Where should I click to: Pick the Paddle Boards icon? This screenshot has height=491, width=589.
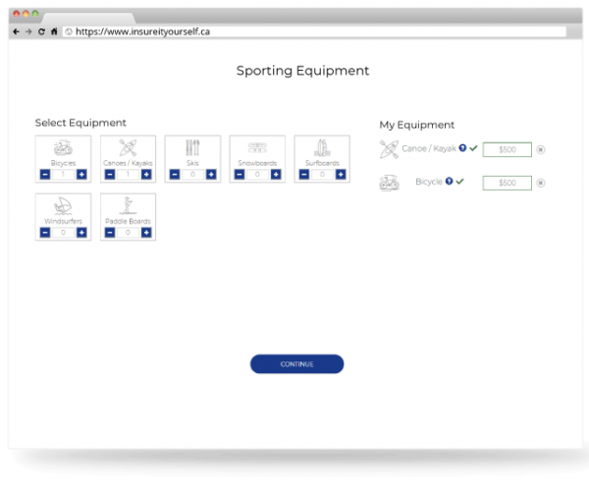pos(128,206)
